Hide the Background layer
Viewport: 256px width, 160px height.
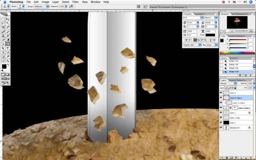tap(221, 128)
